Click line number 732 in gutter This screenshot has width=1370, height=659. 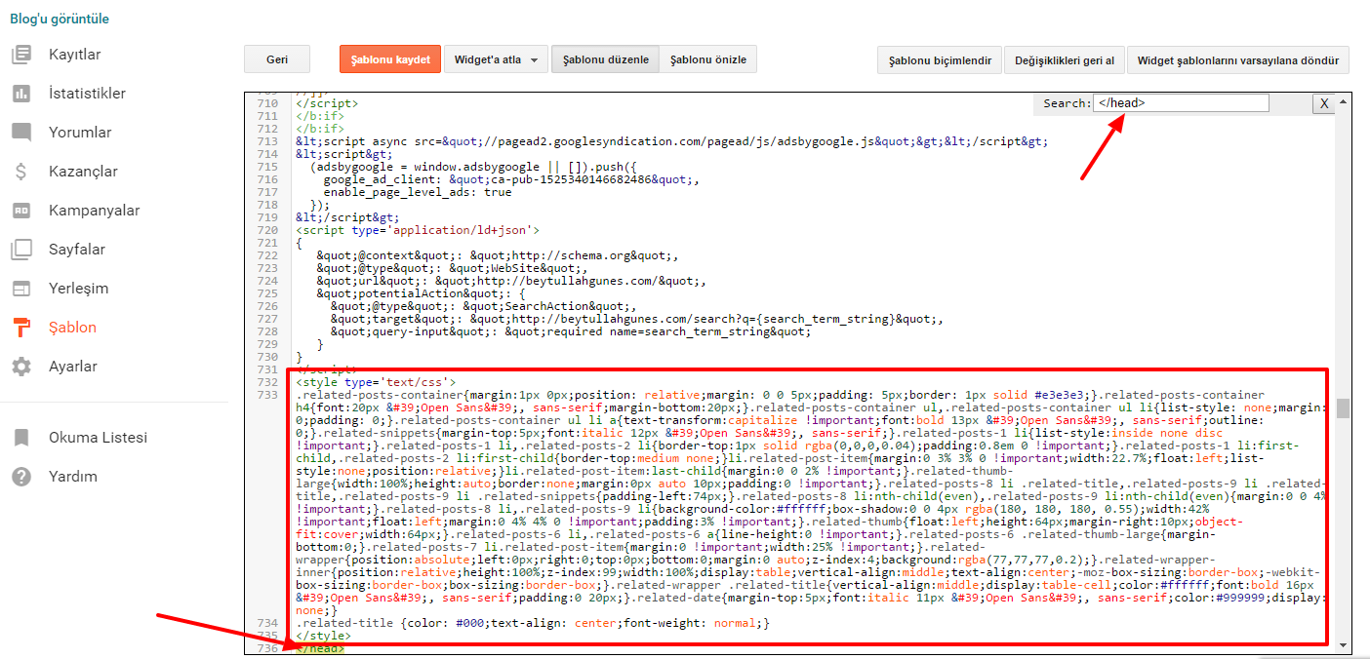(x=266, y=382)
